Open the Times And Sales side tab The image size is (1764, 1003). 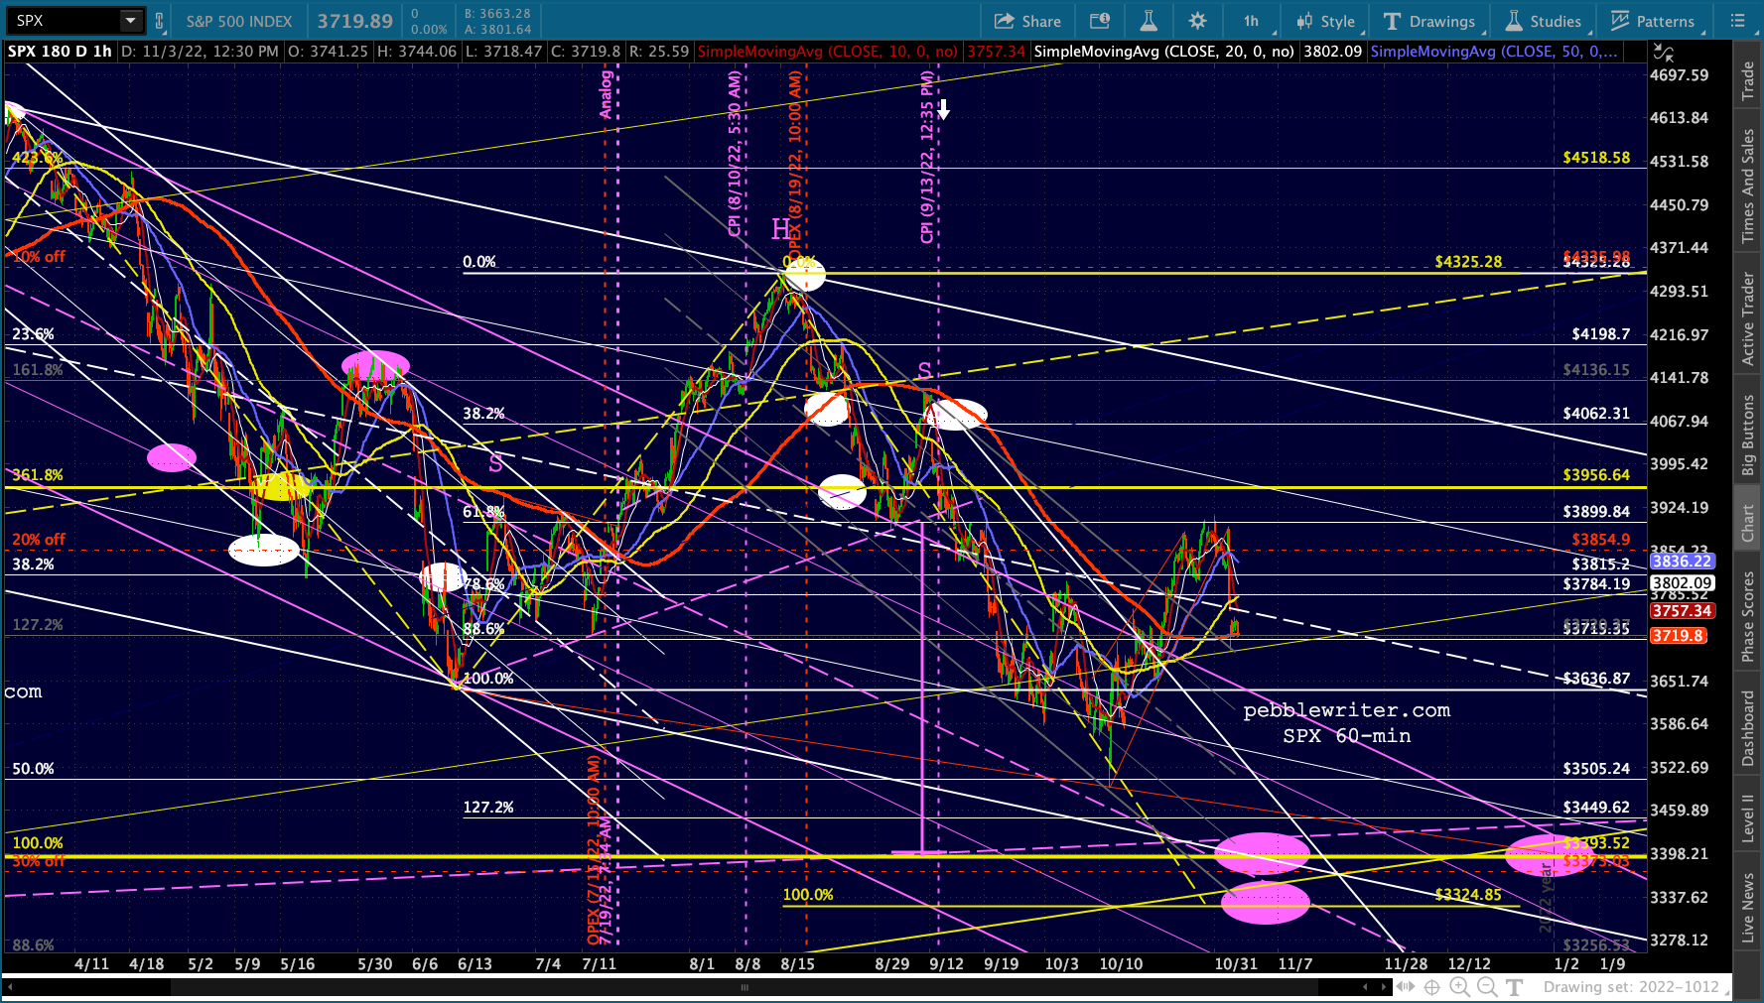(1748, 187)
